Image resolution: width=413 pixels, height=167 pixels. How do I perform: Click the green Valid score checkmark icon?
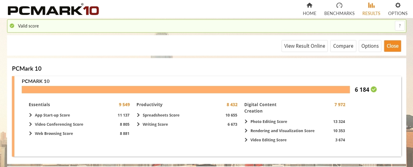12,26
